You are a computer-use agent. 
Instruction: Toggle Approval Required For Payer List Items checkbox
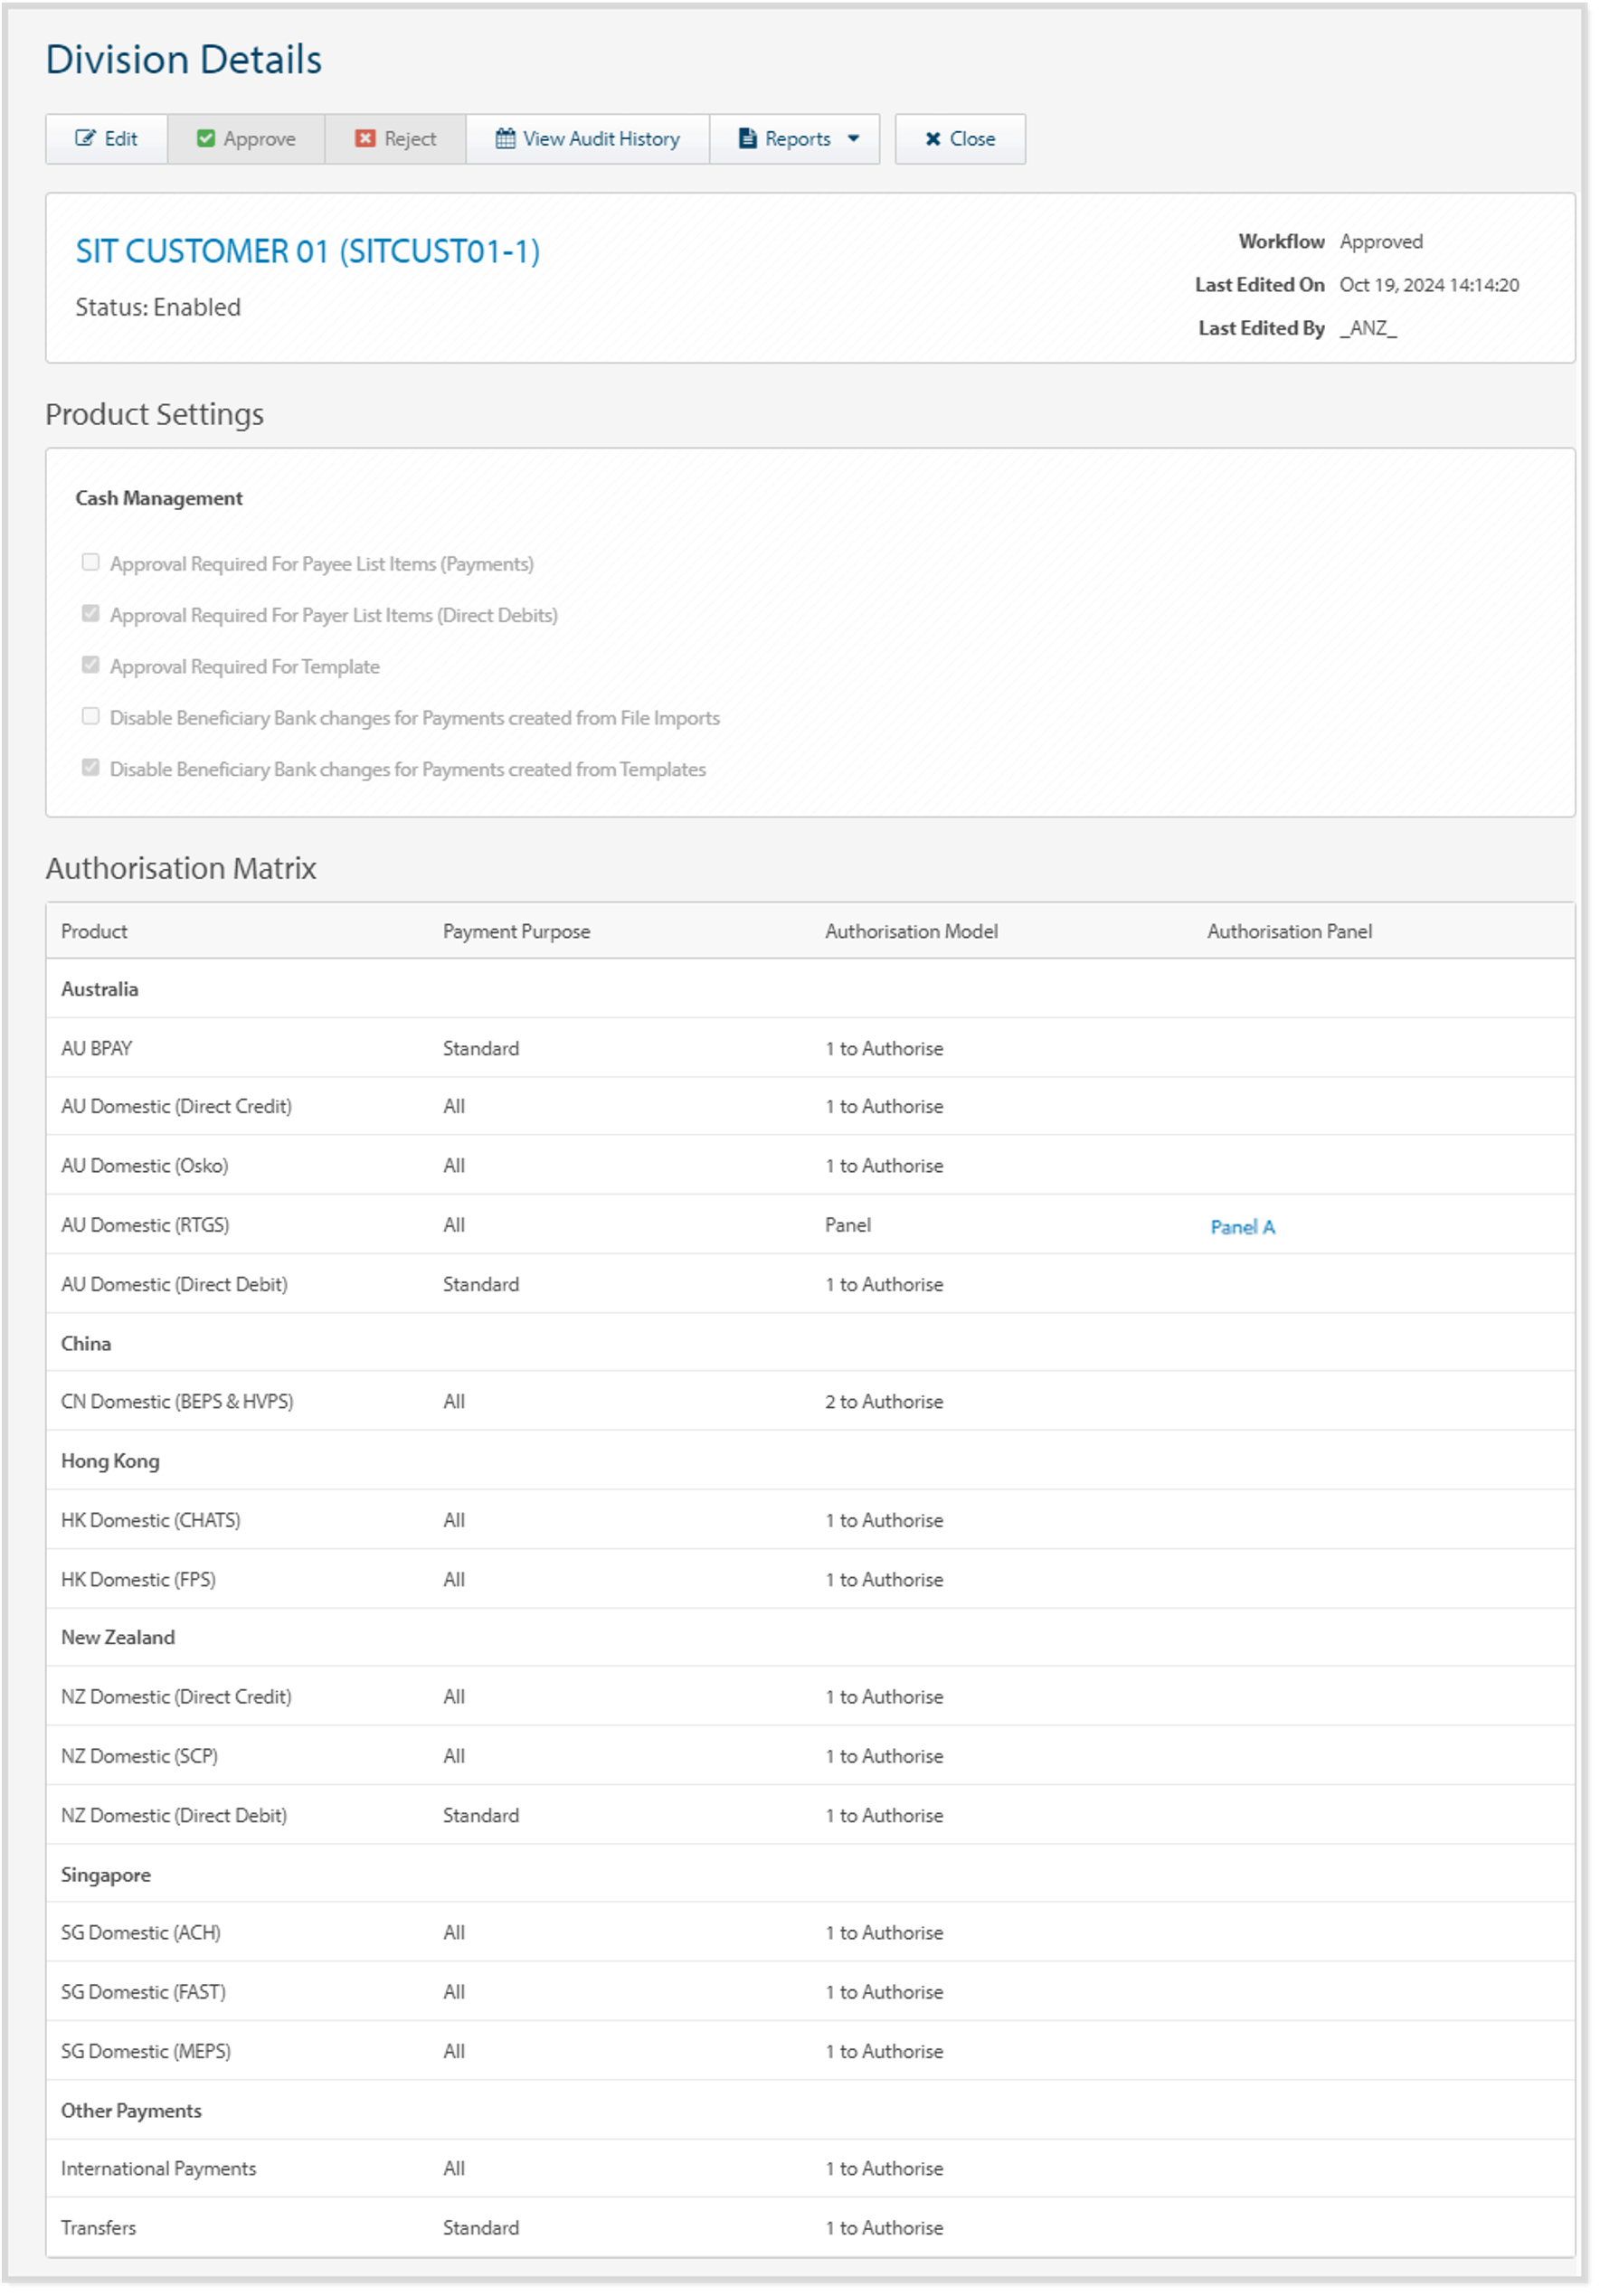pos(91,614)
